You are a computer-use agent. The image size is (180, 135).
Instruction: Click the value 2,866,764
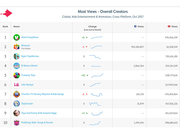coord(138,66)
